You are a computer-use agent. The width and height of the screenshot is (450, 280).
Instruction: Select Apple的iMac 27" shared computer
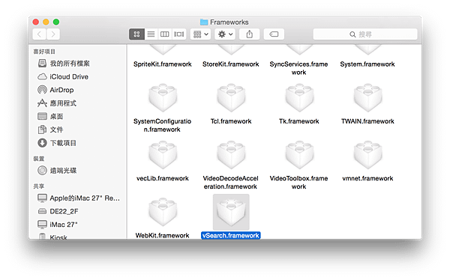tap(79, 198)
